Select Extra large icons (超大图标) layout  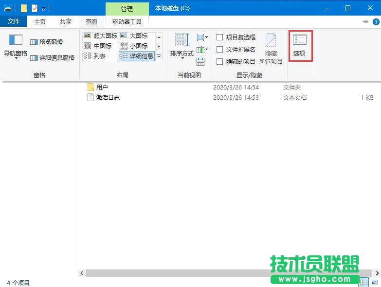pyautogui.click(x=101, y=36)
